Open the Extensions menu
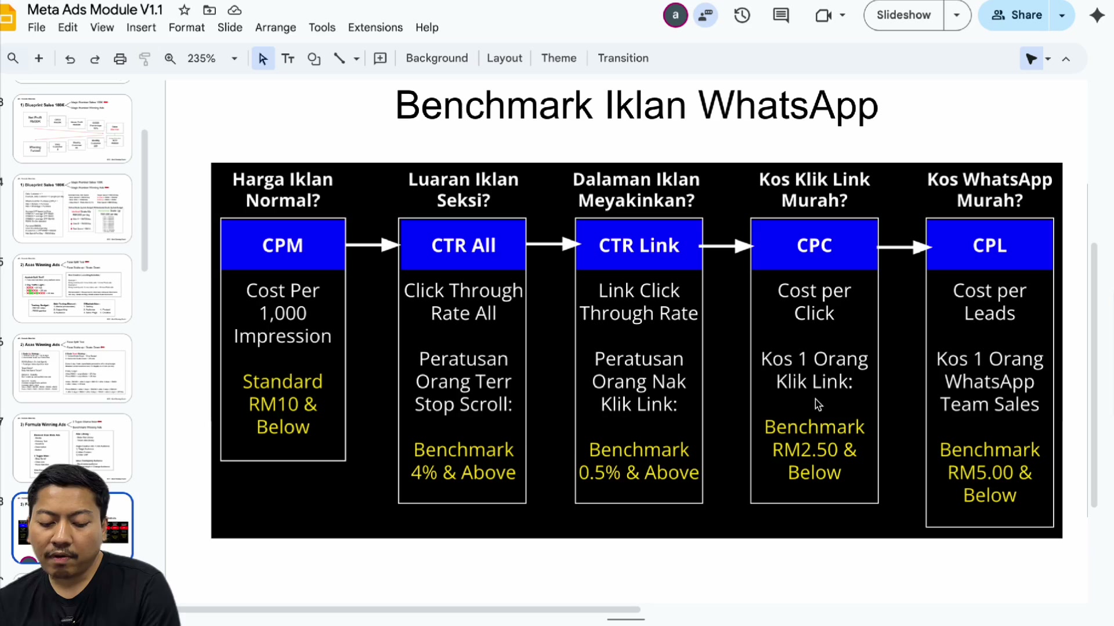This screenshot has height=626, width=1114. [x=375, y=27]
